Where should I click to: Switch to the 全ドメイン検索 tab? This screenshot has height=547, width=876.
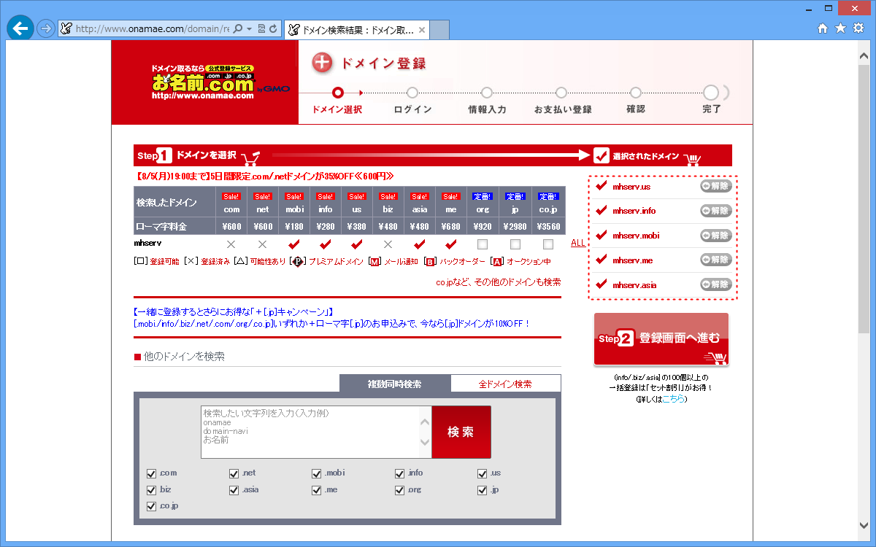click(505, 384)
